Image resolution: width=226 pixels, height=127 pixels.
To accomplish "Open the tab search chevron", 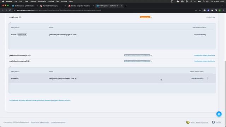I will pyautogui.click(x=222, y=6).
